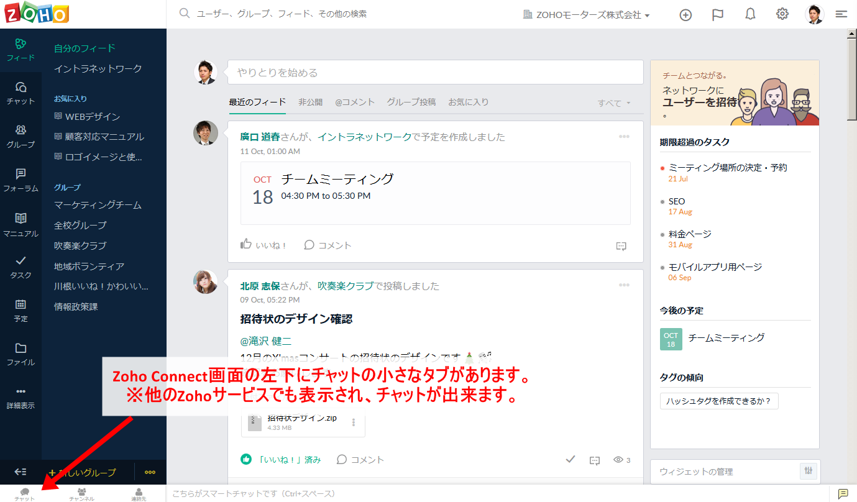Open 情報政策課 group
The width and height of the screenshot is (857, 502).
point(76,306)
